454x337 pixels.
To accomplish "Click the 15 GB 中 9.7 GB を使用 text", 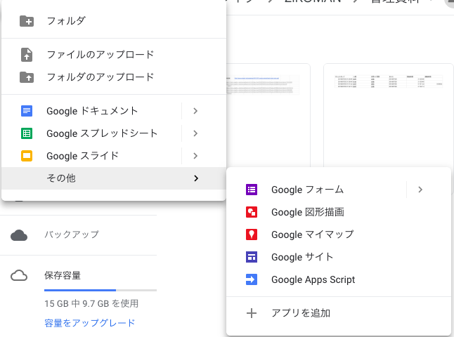I will click(x=91, y=303).
